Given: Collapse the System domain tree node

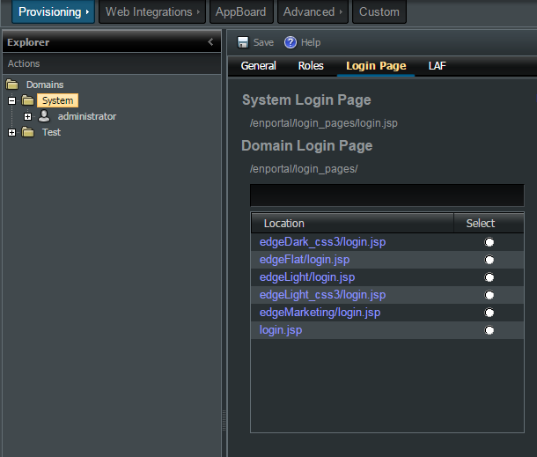Looking at the screenshot, I should click(11, 100).
